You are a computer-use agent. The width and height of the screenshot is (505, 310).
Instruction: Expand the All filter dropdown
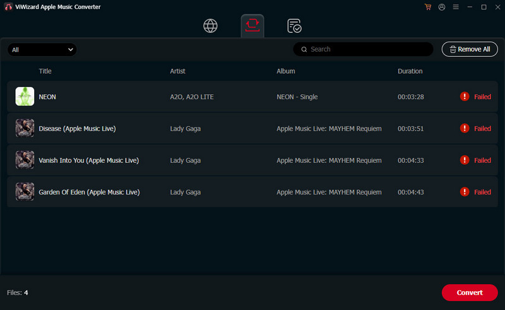(42, 50)
